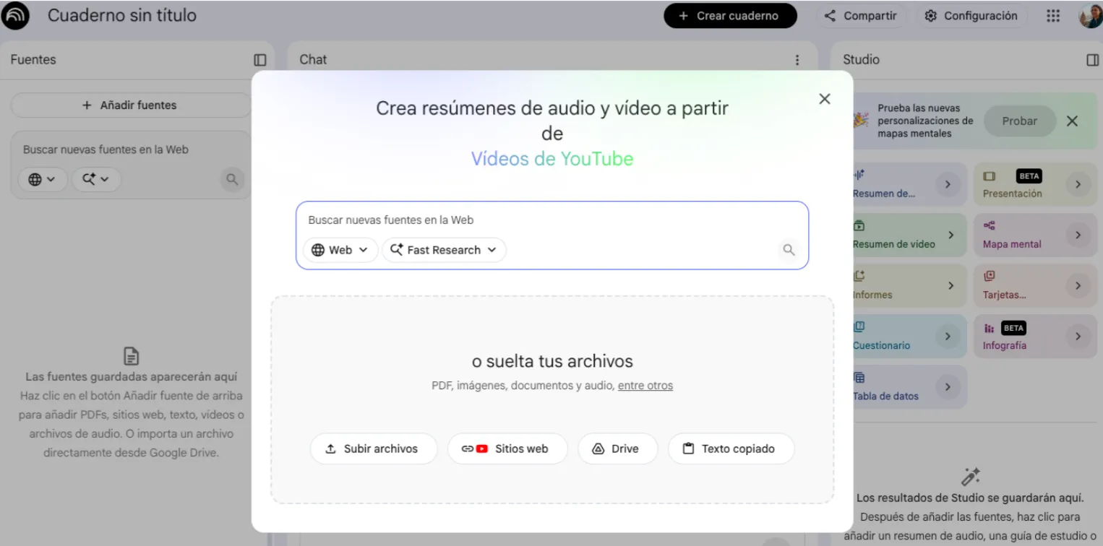Click Buscar nuevas fuentes field in Fuentes
The height and width of the screenshot is (546, 1103).
point(131,149)
